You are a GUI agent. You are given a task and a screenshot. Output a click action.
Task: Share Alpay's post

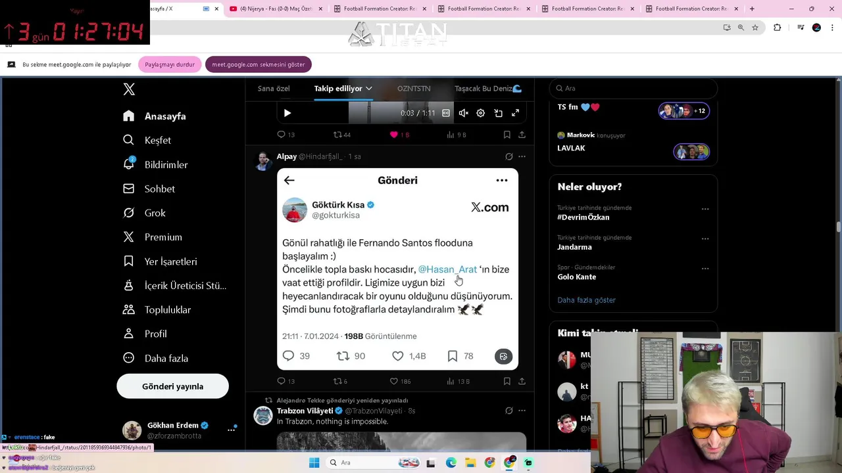[522, 381]
